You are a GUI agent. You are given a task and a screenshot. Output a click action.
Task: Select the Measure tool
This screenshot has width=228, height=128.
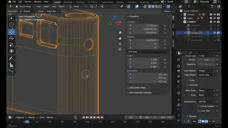click(x=11, y=65)
